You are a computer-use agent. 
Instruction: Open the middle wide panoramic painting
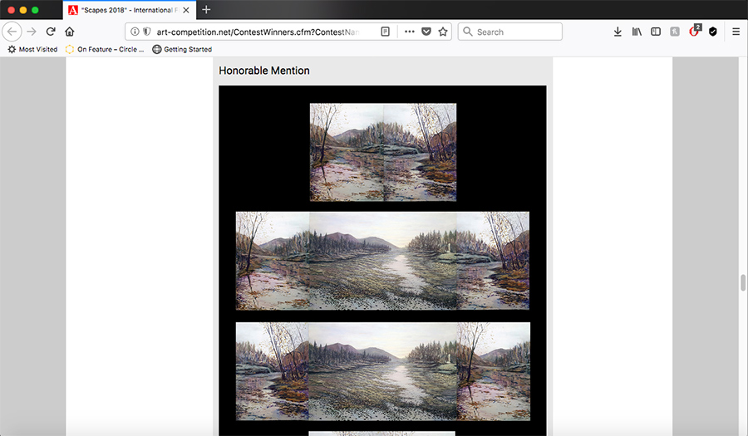tap(382, 261)
